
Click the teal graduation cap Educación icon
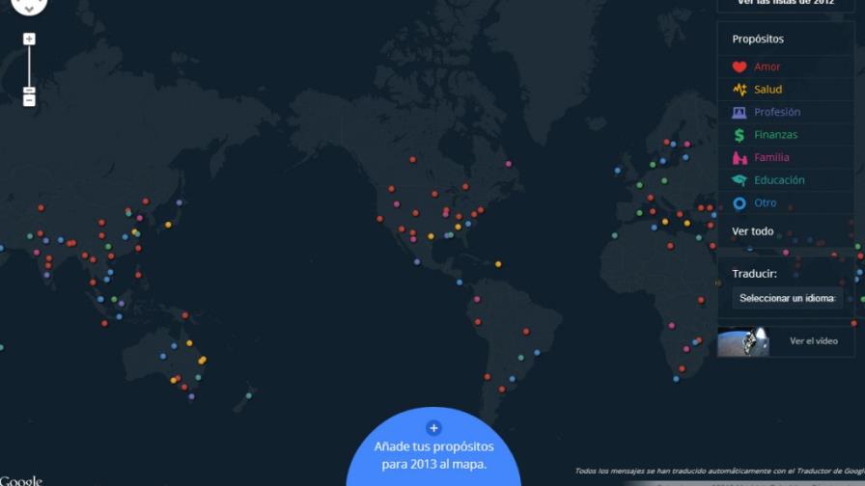739,180
